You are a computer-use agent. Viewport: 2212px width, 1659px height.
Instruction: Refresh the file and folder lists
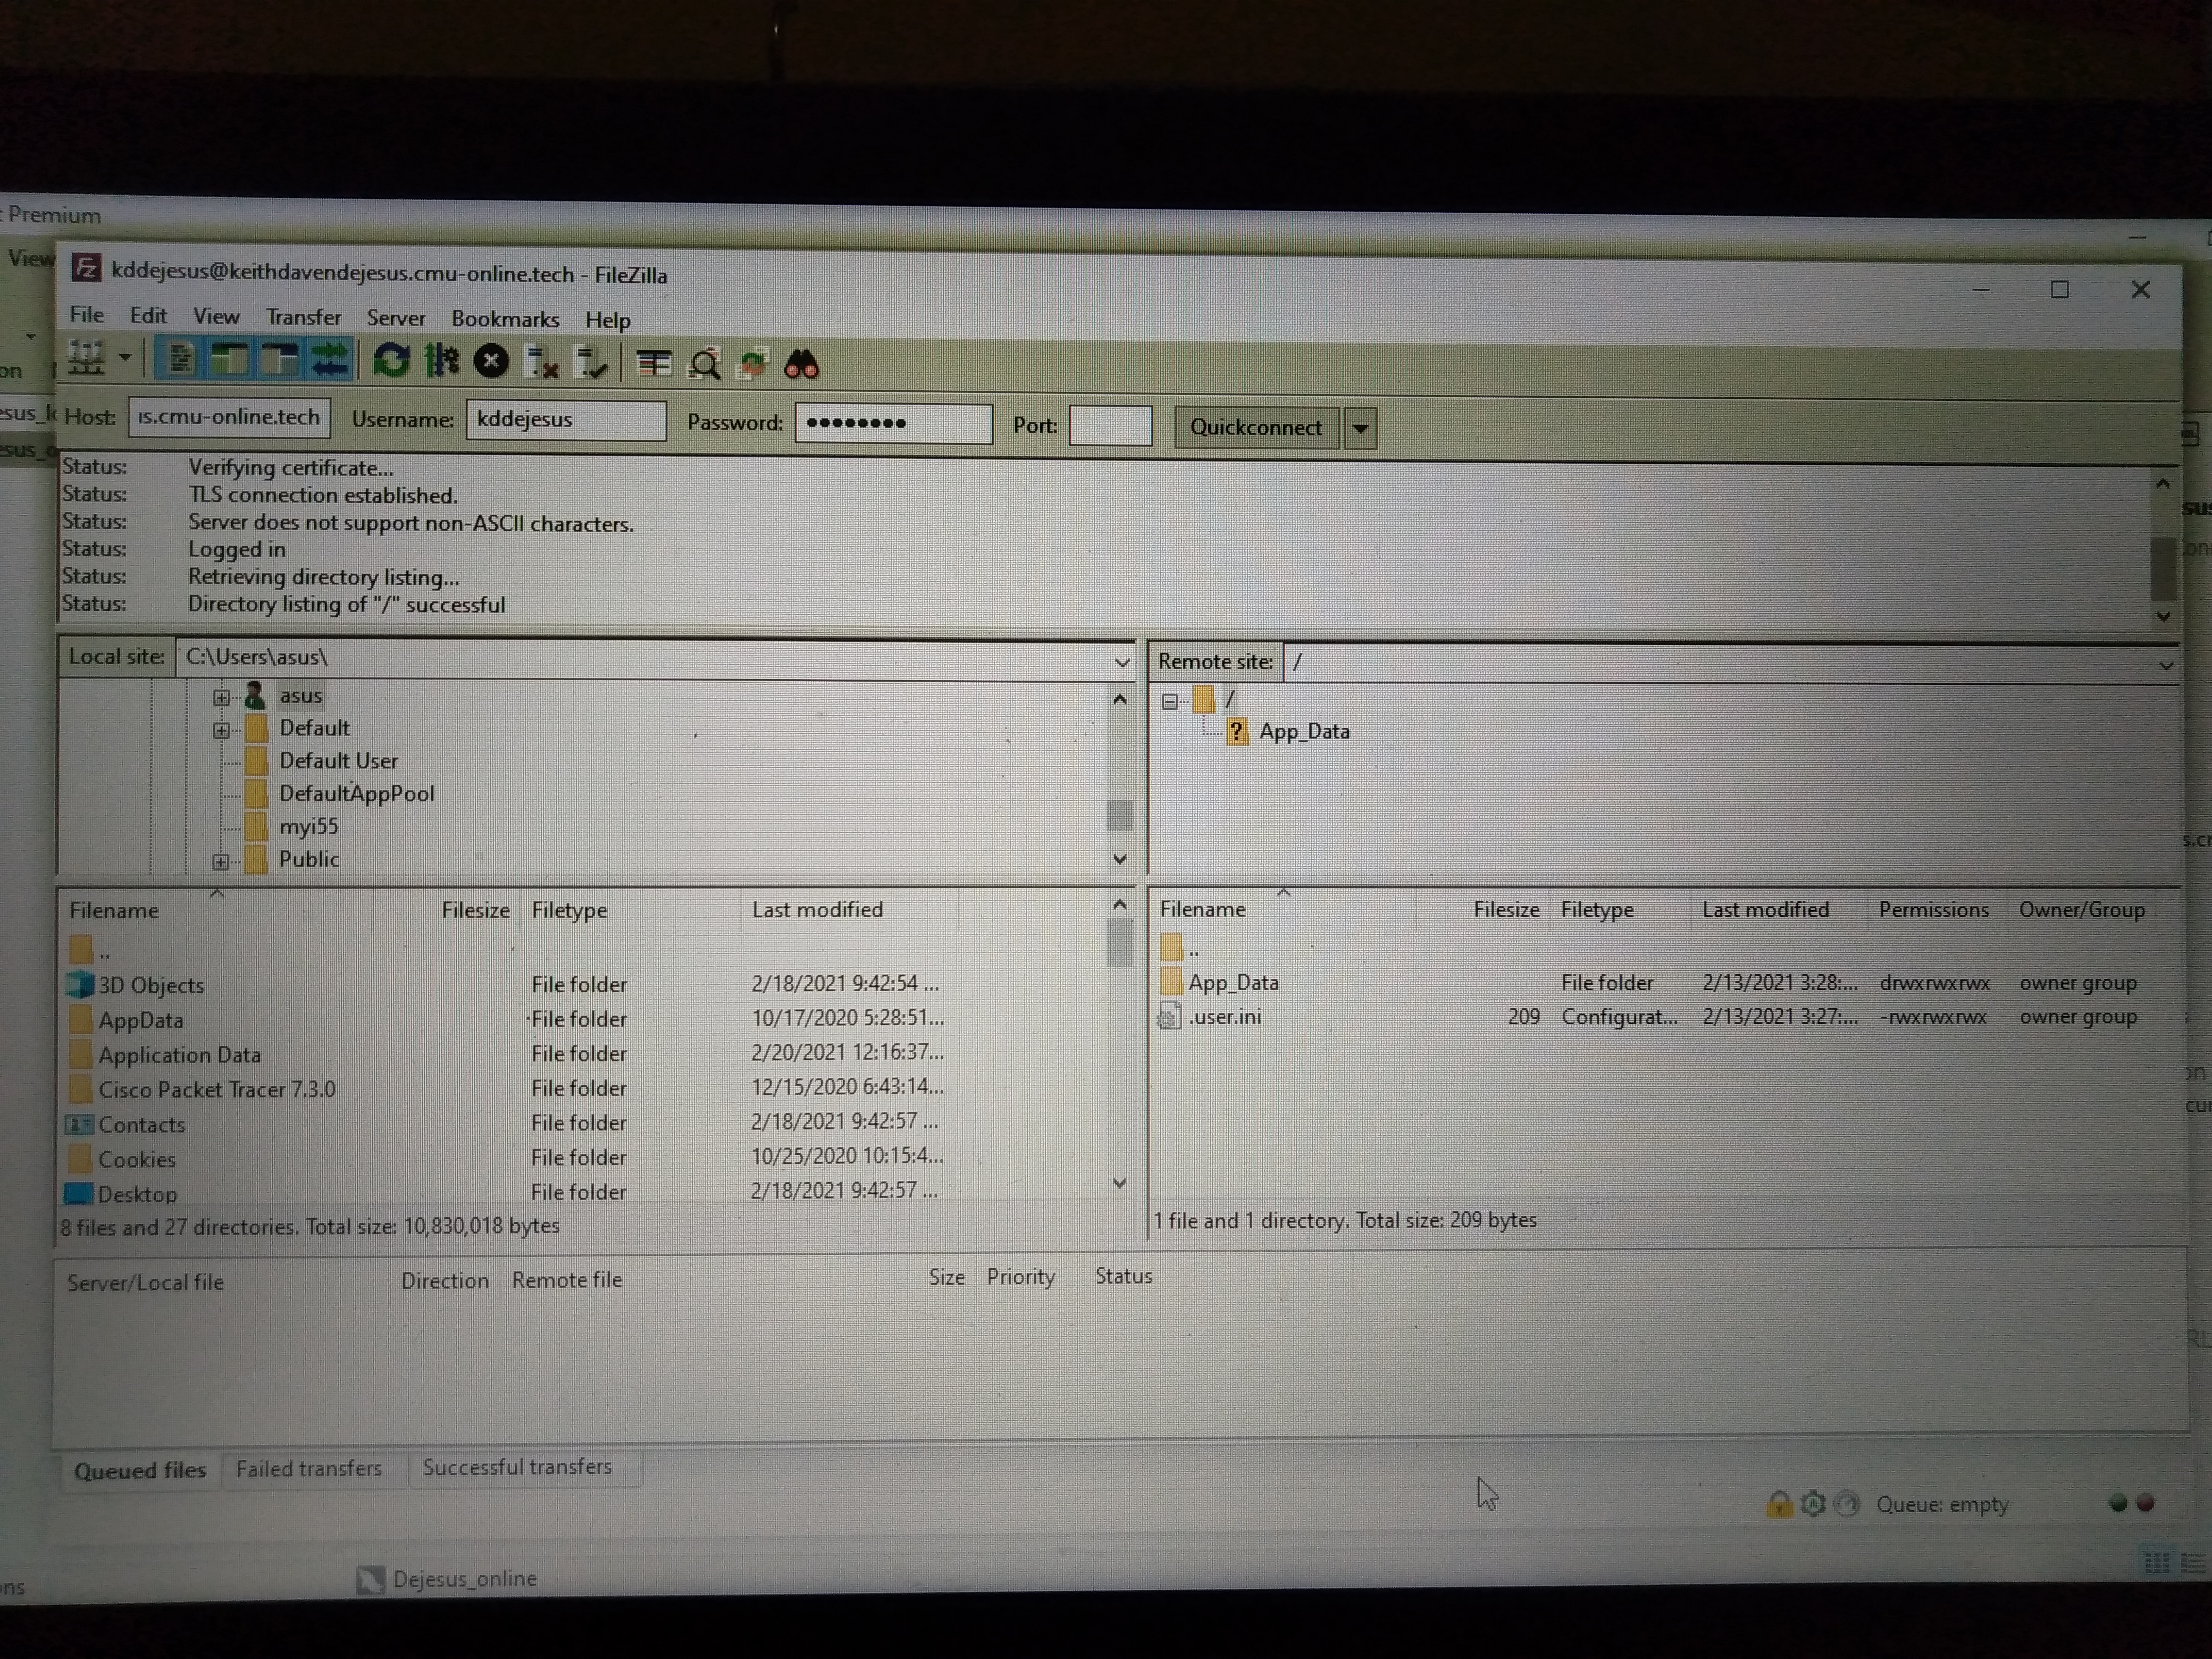(391, 361)
